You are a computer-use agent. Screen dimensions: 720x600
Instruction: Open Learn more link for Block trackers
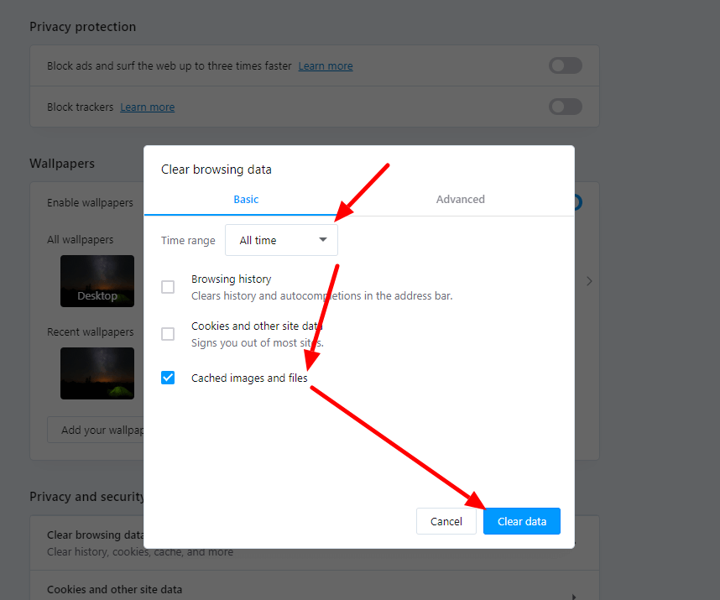[148, 107]
